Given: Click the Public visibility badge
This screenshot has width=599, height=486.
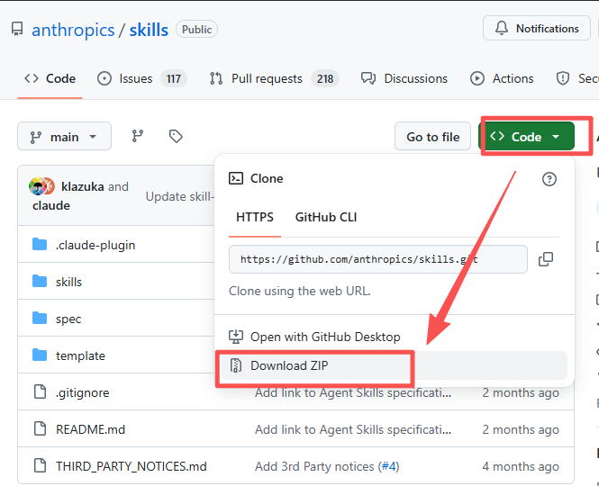Looking at the screenshot, I should point(196,30).
